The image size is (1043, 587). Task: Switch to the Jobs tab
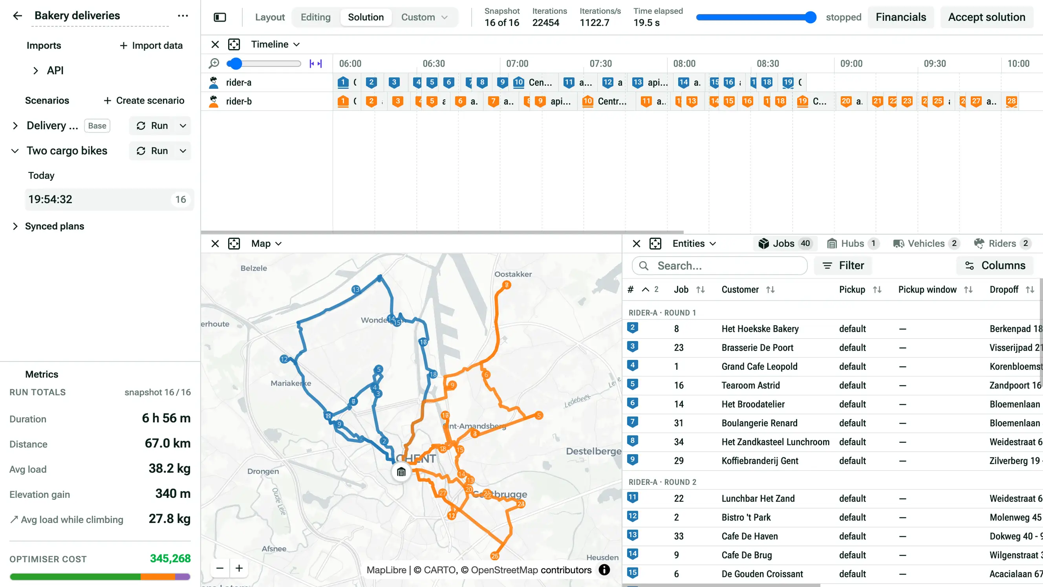785,244
